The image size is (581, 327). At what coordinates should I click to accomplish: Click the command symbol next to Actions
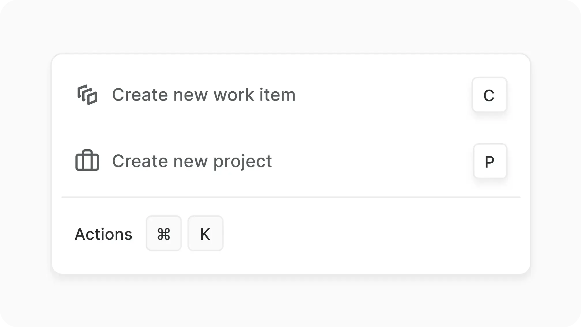(x=163, y=233)
